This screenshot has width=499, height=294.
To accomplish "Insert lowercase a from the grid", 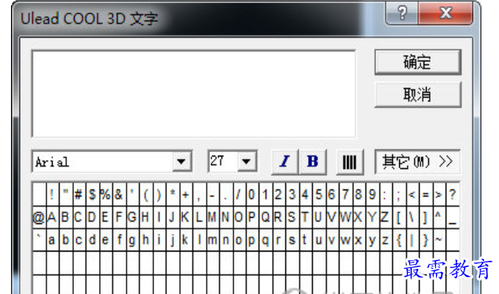I will 52,240.
